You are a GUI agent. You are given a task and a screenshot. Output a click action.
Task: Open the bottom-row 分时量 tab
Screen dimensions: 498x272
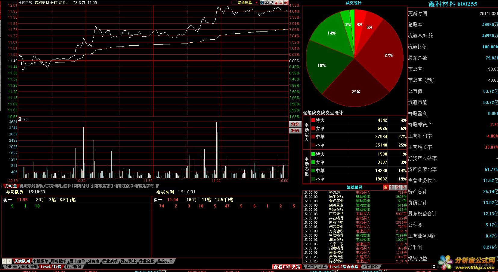(11, 267)
